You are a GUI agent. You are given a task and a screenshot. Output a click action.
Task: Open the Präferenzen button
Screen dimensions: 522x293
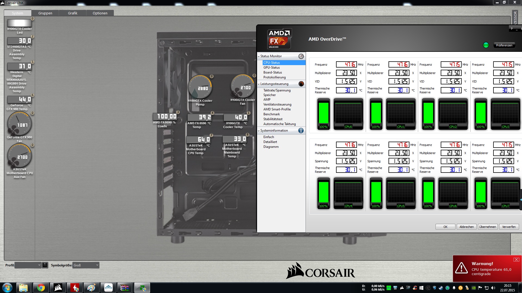[504, 45]
